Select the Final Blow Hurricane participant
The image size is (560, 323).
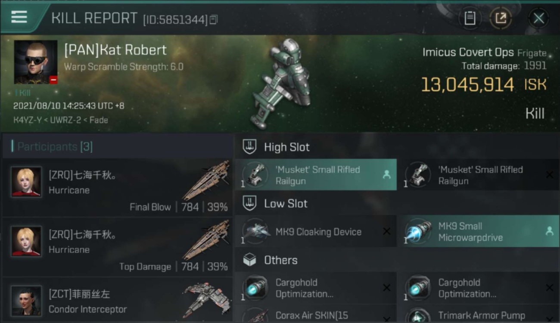click(x=117, y=188)
